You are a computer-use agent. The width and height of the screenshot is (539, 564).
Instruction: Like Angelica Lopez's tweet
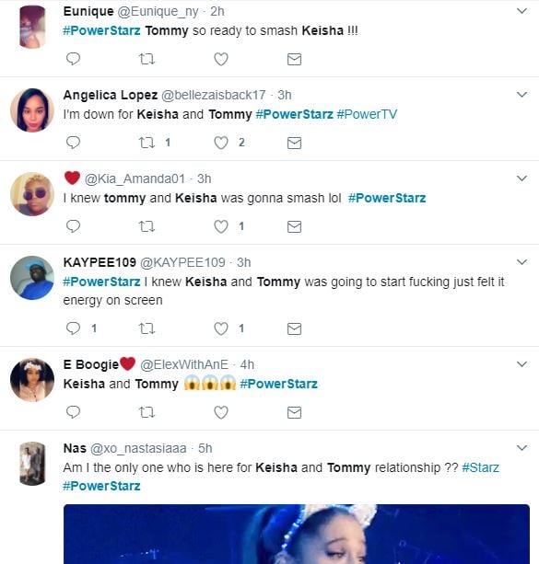[221, 143]
